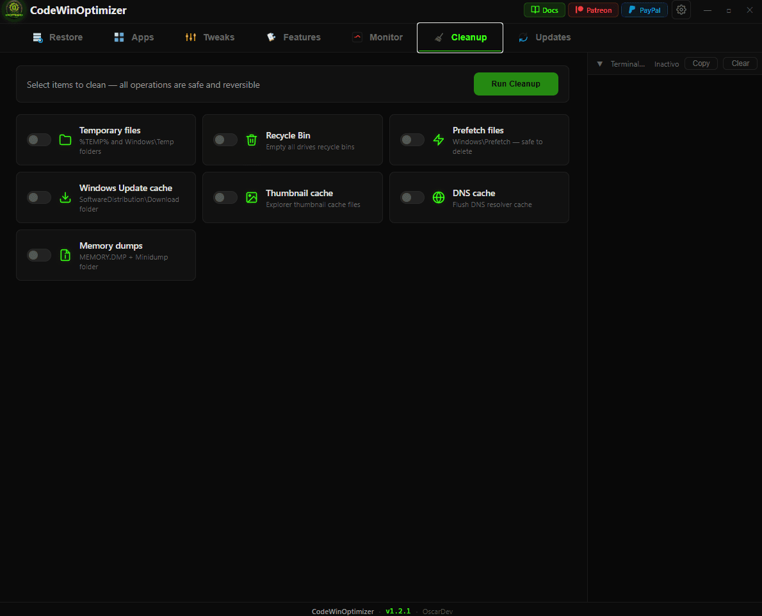Click 'Flush DNS resolver cache' description
762x616 pixels.
[x=492, y=204]
